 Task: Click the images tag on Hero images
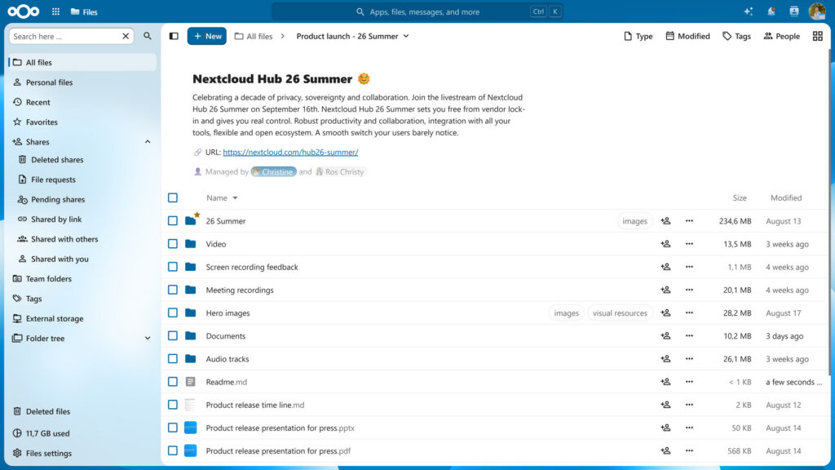point(566,313)
